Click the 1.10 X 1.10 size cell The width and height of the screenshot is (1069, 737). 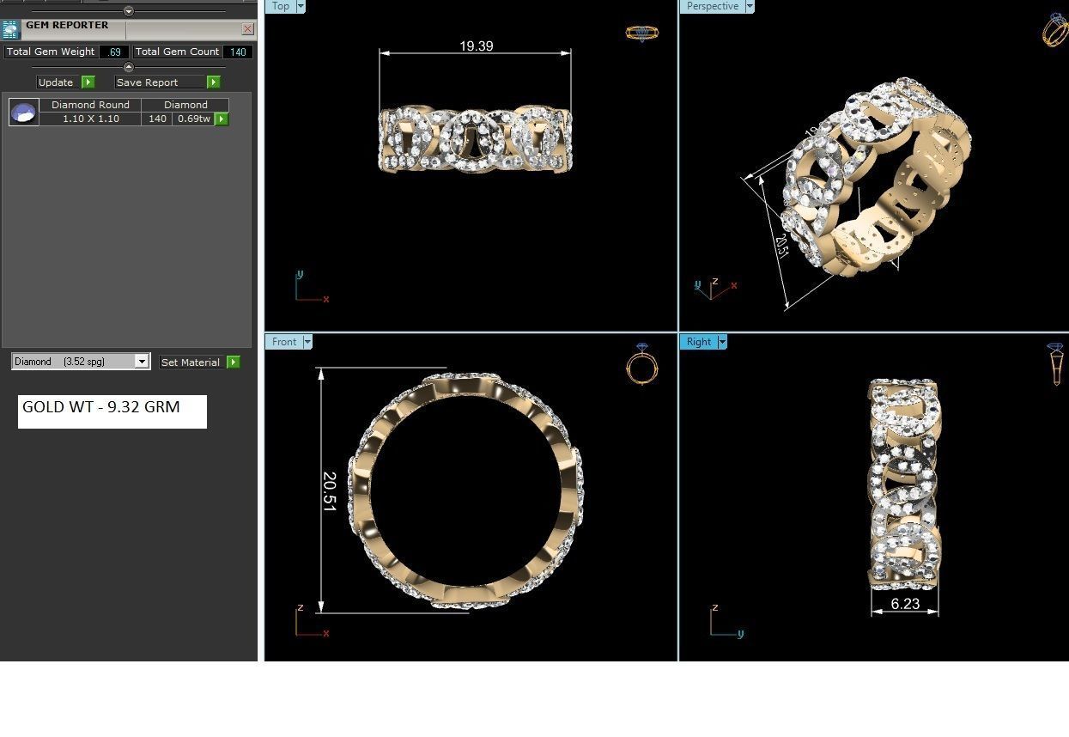90,119
